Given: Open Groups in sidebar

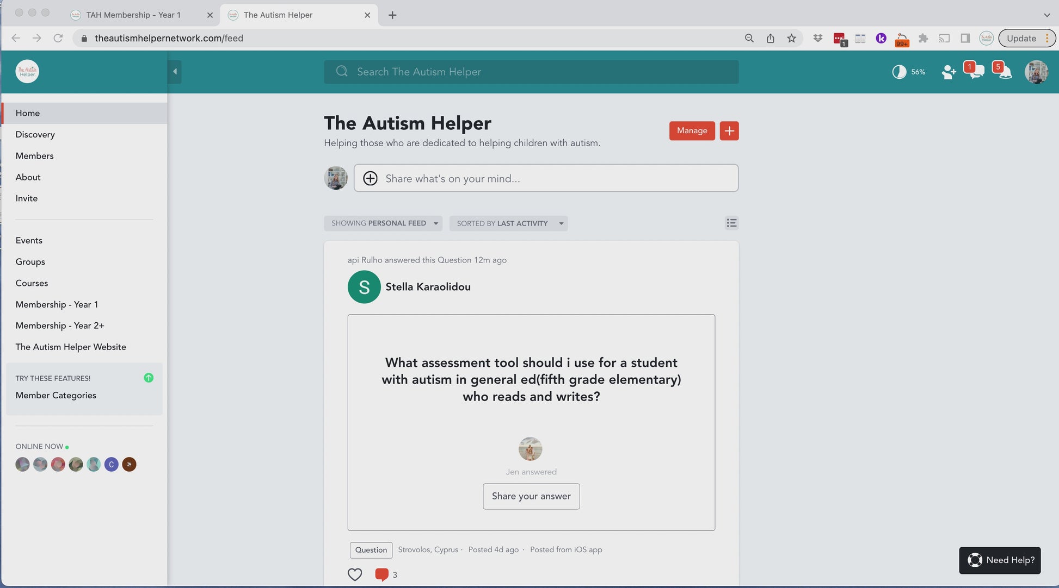Looking at the screenshot, I should pos(30,262).
